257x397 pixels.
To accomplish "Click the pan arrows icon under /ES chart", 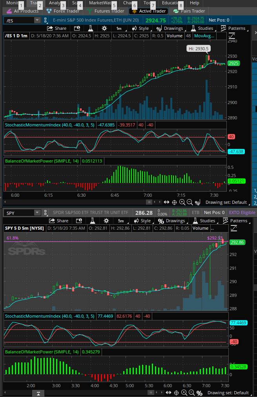I will point(166,202).
